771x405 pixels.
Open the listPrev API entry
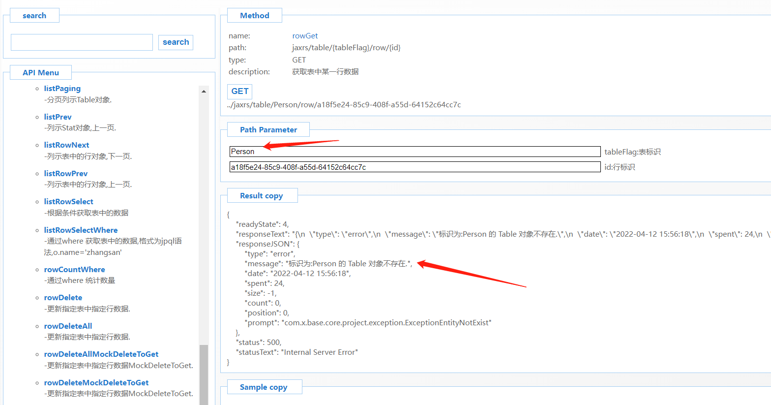(x=58, y=117)
